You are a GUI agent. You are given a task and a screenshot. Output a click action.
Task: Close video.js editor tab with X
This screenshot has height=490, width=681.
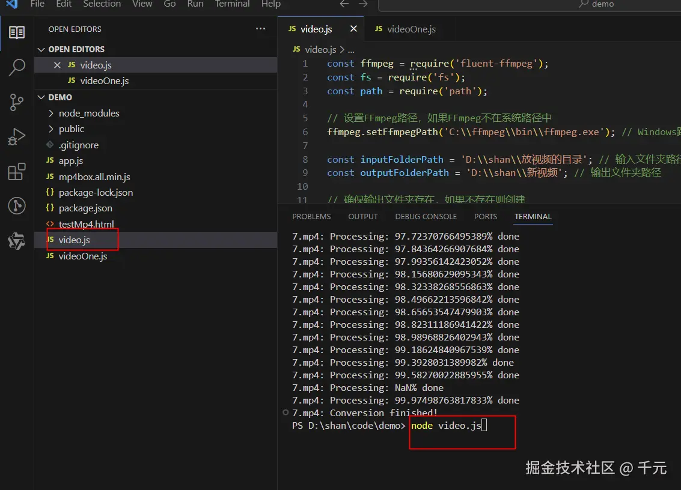click(x=353, y=29)
